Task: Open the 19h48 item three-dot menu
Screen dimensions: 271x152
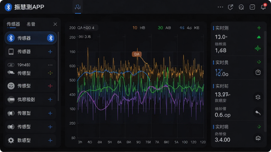Action: click(x=50, y=65)
